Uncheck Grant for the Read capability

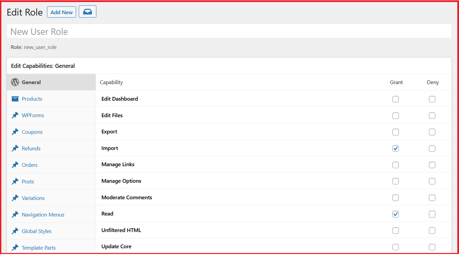pyautogui.click(x=395, y=214)
